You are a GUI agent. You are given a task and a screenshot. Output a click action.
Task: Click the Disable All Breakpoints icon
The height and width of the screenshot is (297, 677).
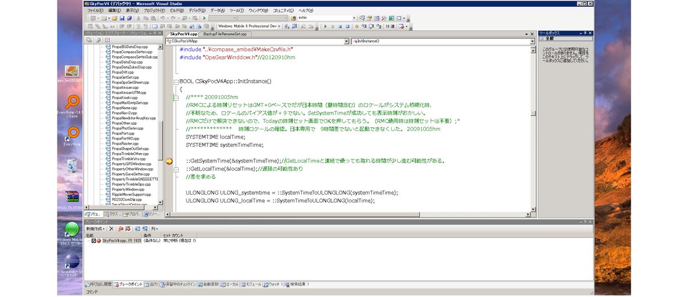coord(128,228)
